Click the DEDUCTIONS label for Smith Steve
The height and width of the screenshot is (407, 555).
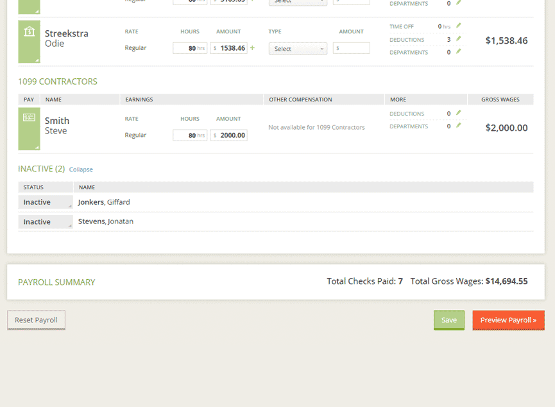[407, 114]
